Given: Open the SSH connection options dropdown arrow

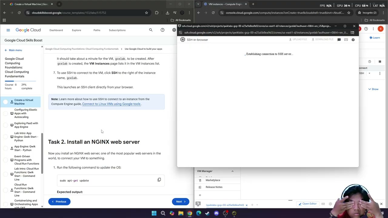Looking at the screenshot, I should pyautogui.click(x=369, y=73).
